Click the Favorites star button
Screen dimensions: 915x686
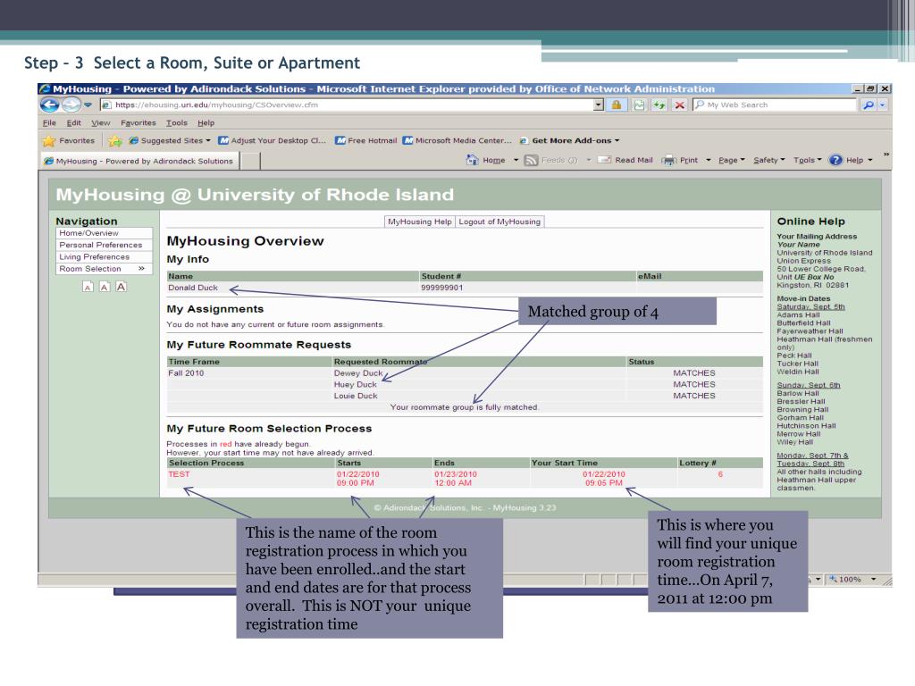click(x=69, y=140)
